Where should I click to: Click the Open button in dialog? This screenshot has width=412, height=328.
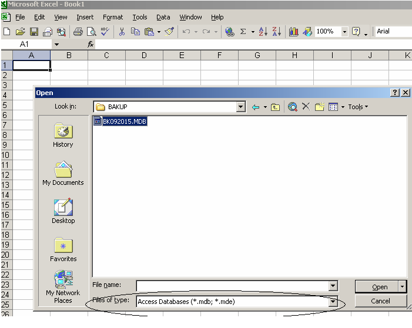377,287
